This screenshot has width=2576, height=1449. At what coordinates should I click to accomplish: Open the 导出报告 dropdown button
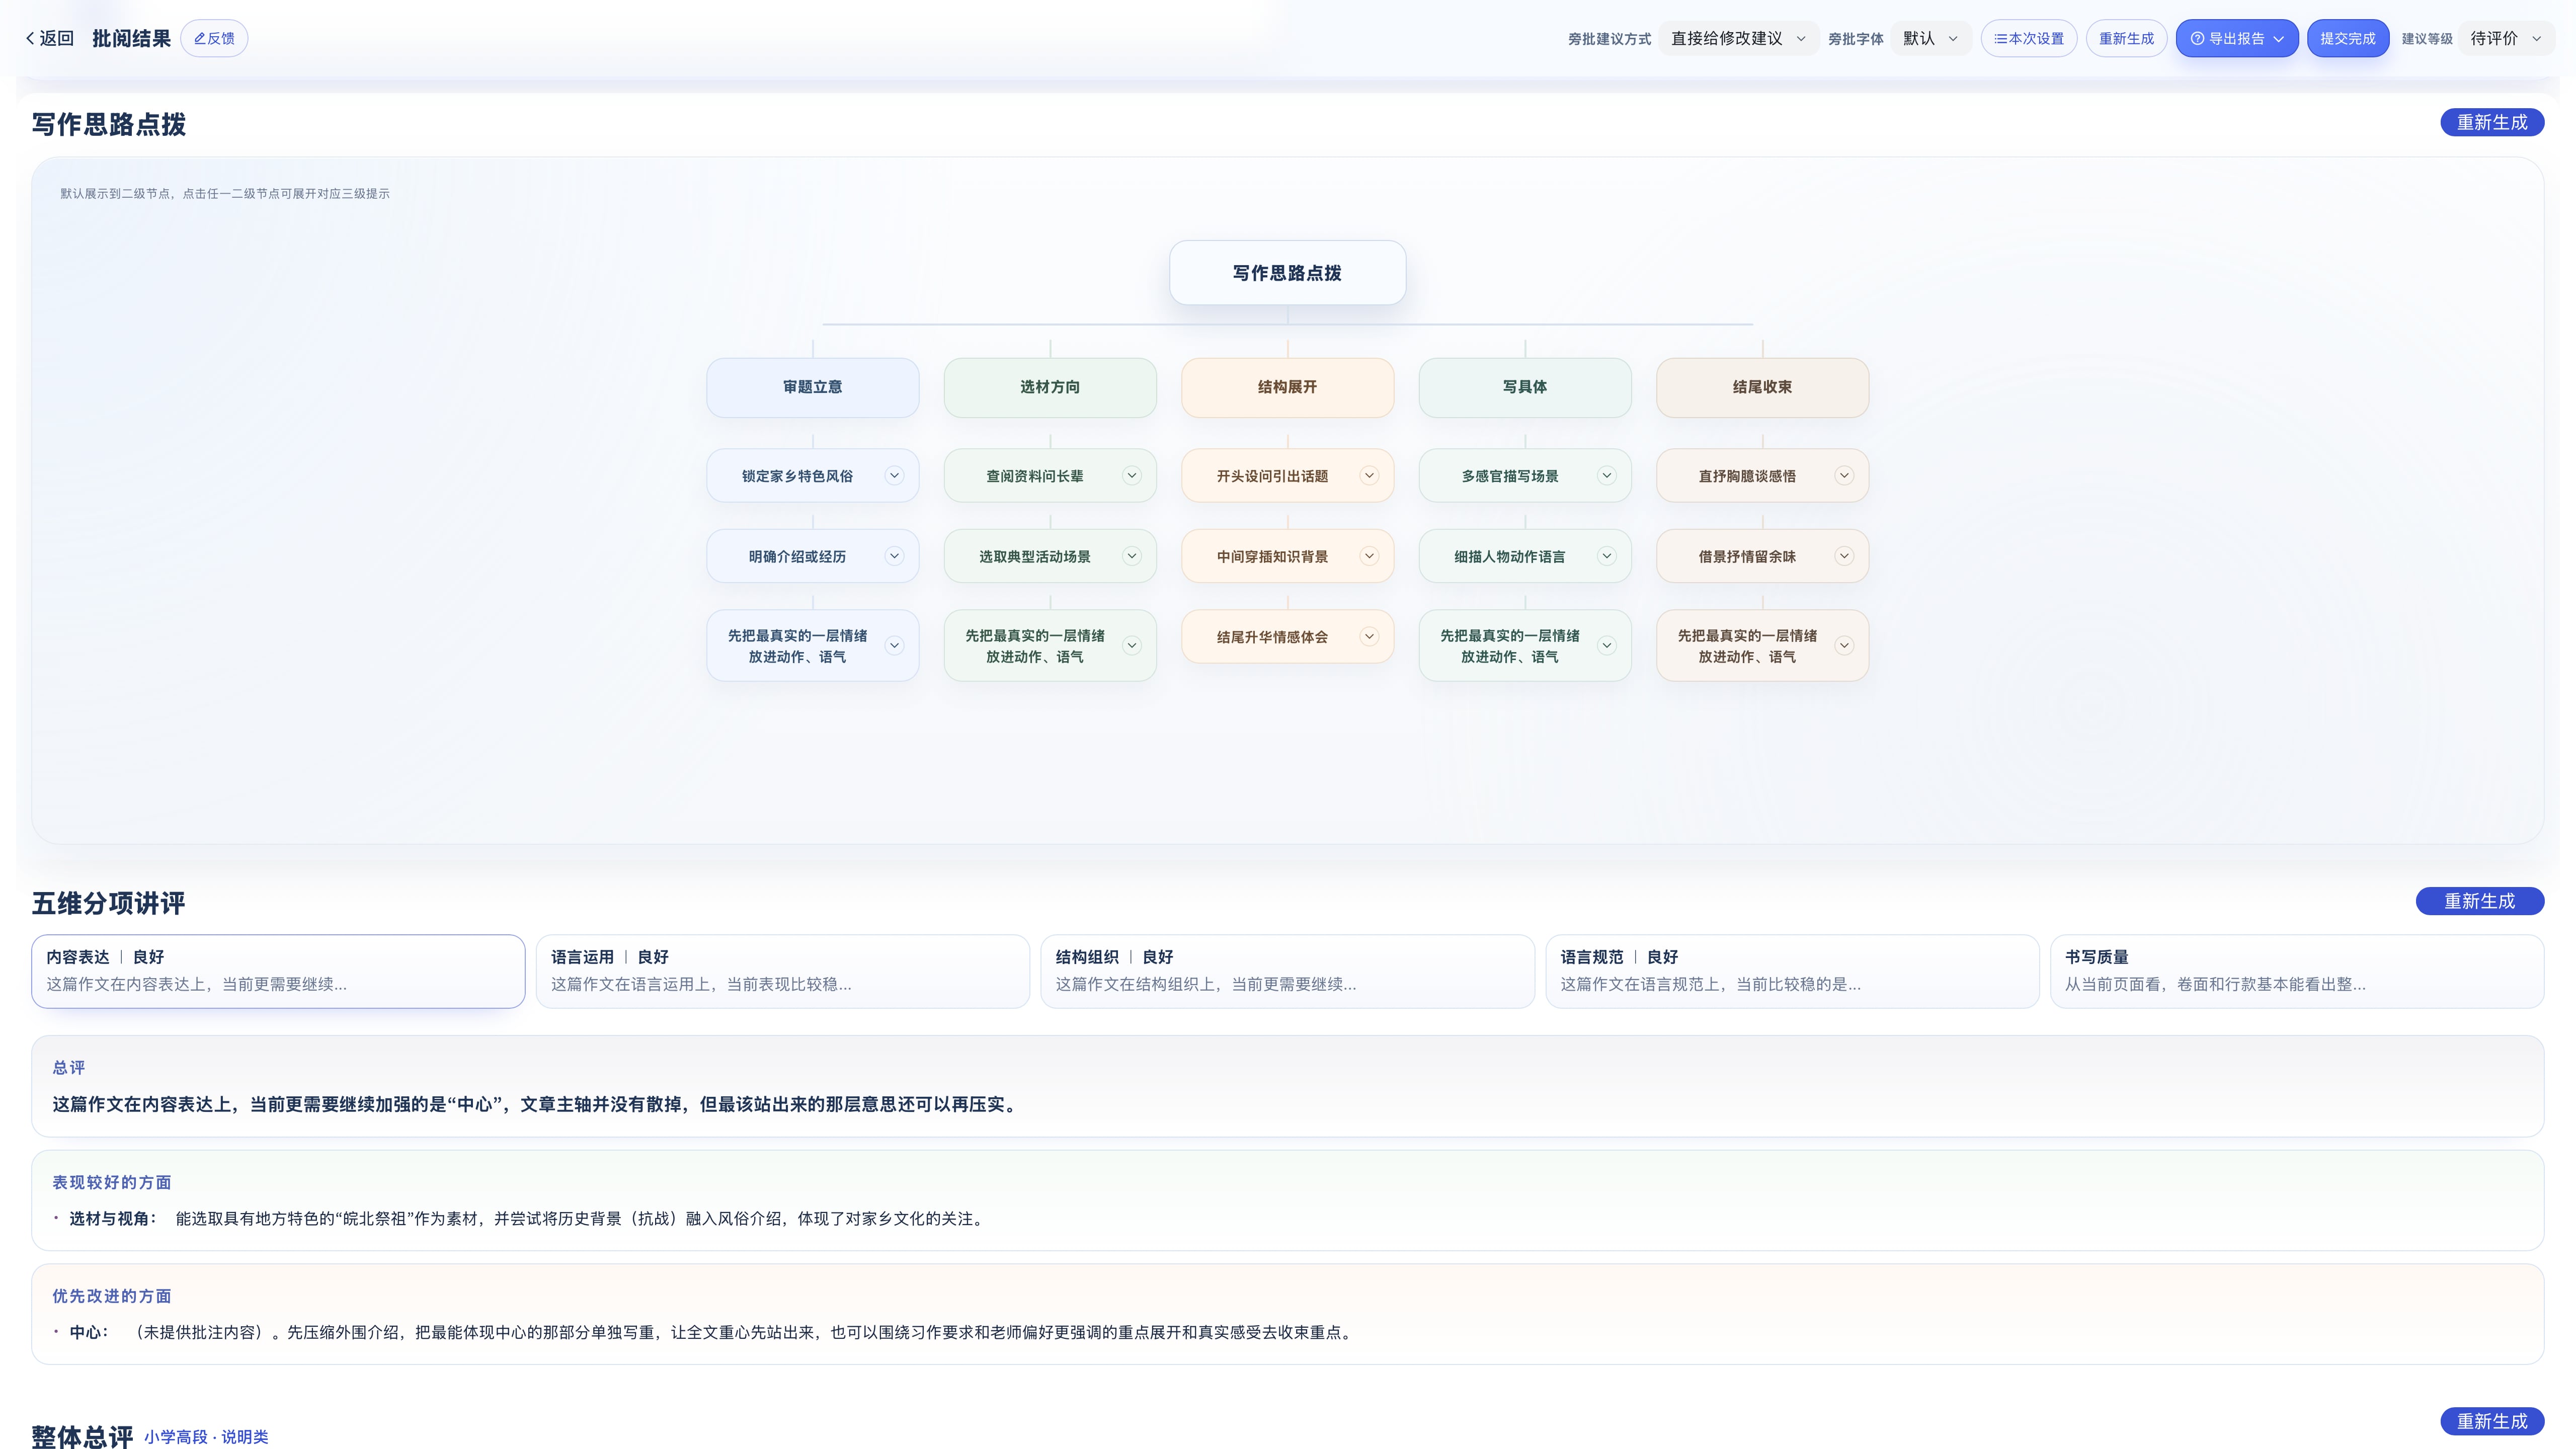2237,38
